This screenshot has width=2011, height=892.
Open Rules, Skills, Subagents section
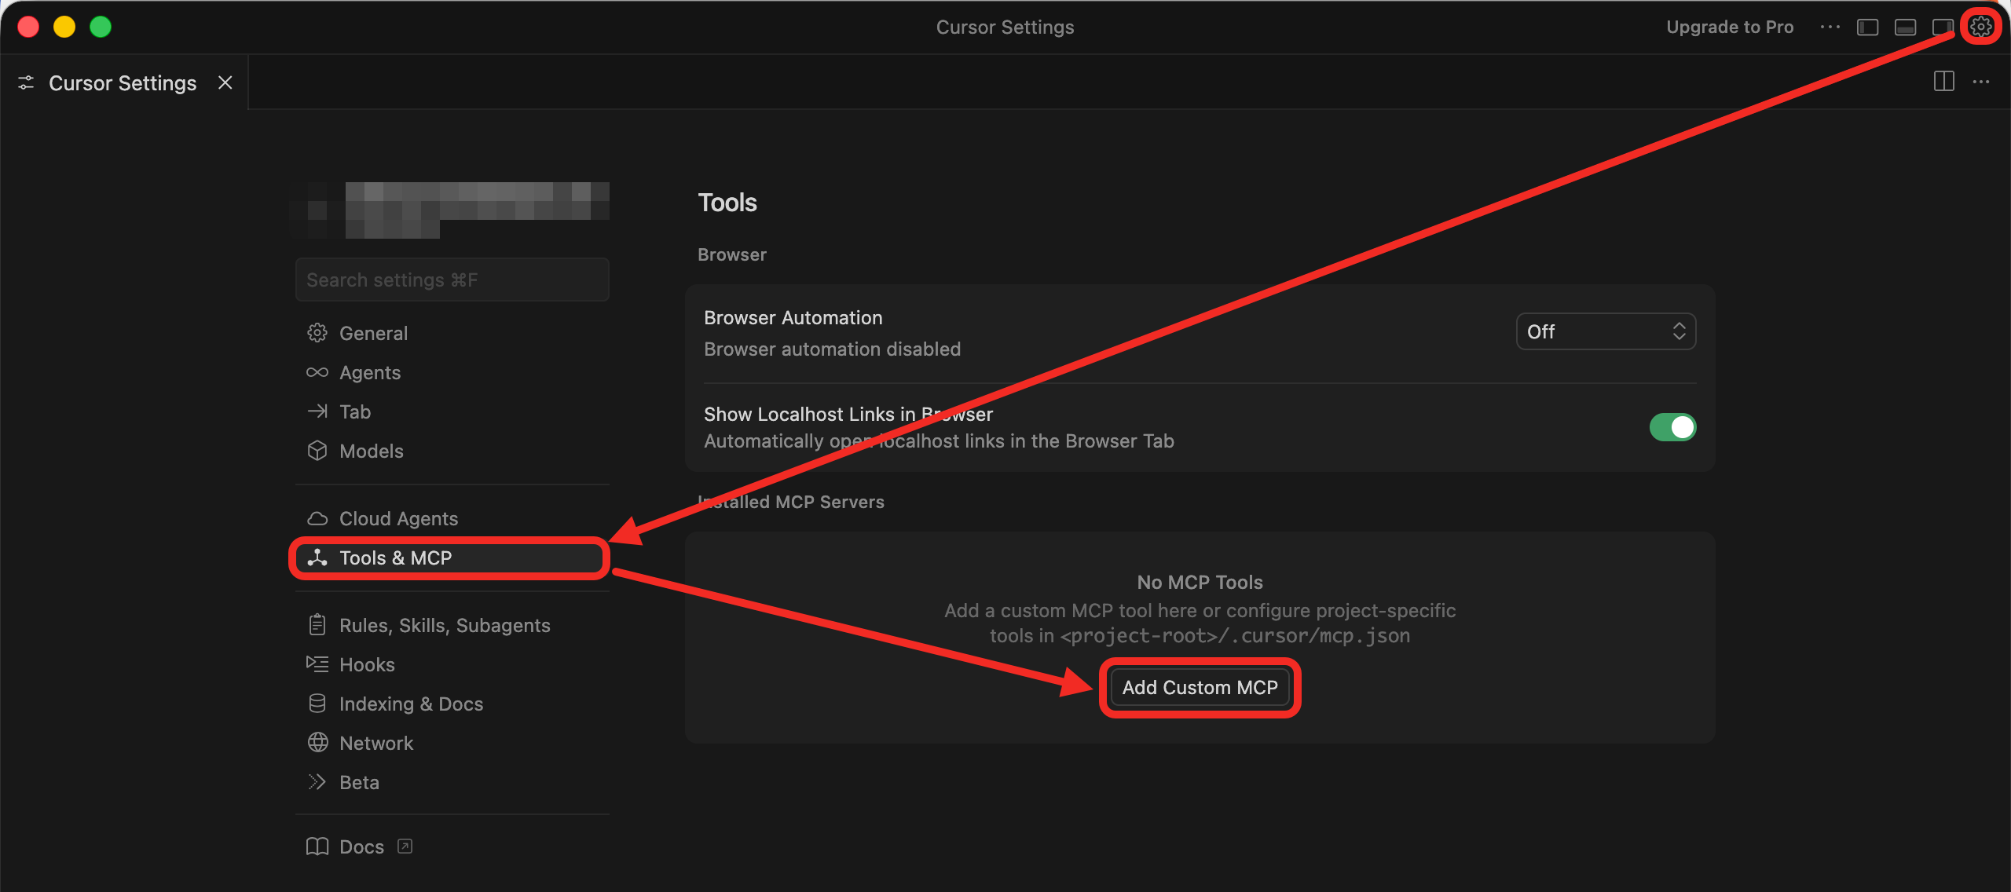tap(444, 626)
